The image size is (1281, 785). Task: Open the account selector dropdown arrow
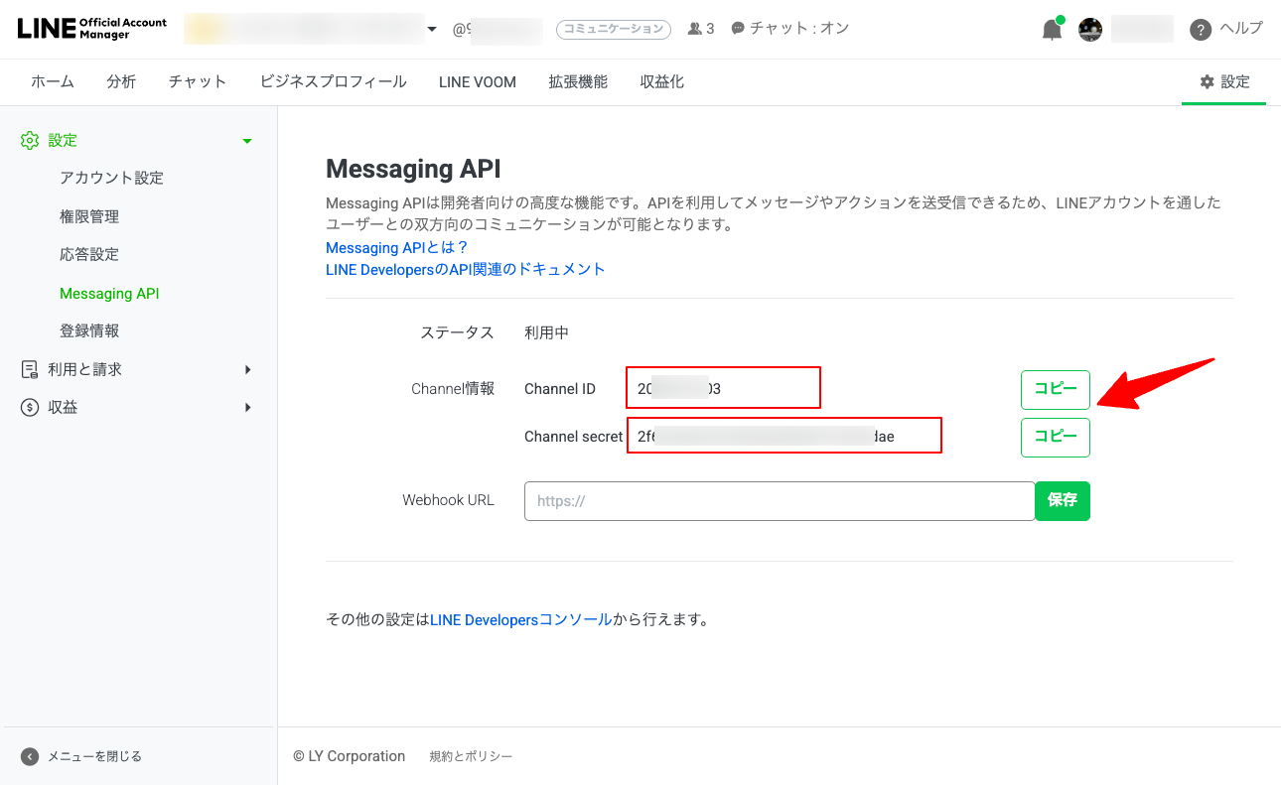[x=432, y=29]
